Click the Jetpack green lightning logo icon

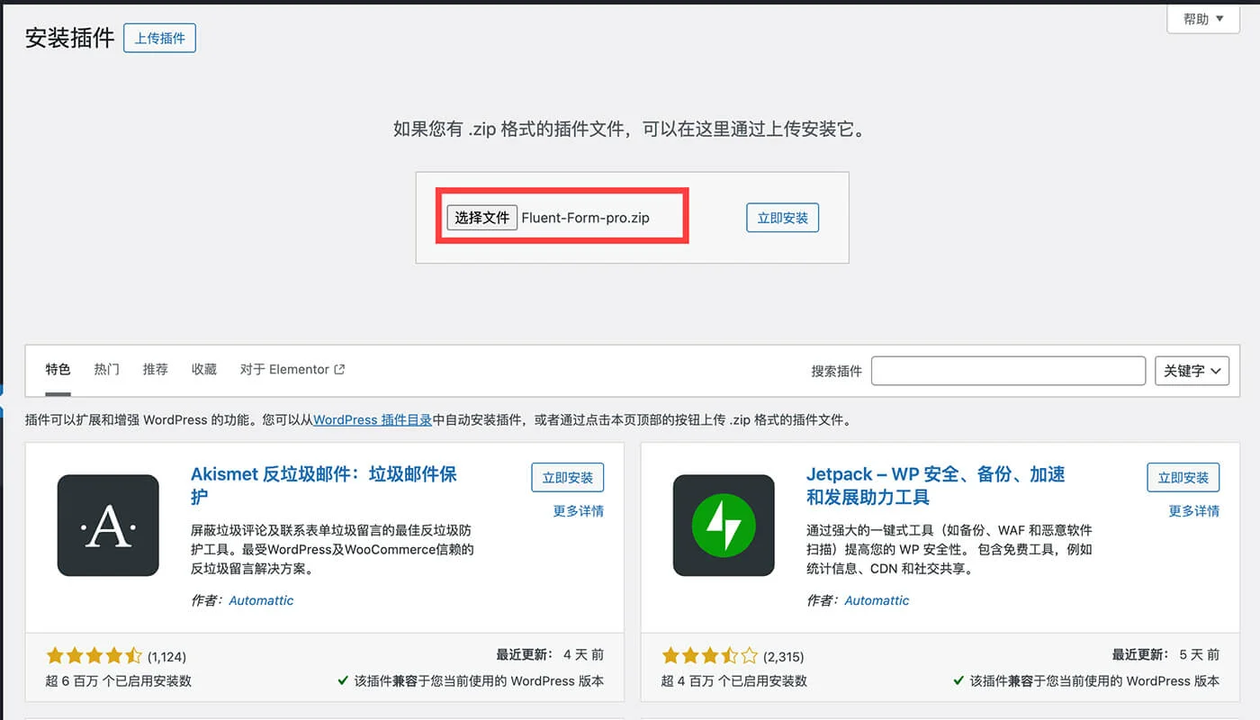tap(724, 526)
